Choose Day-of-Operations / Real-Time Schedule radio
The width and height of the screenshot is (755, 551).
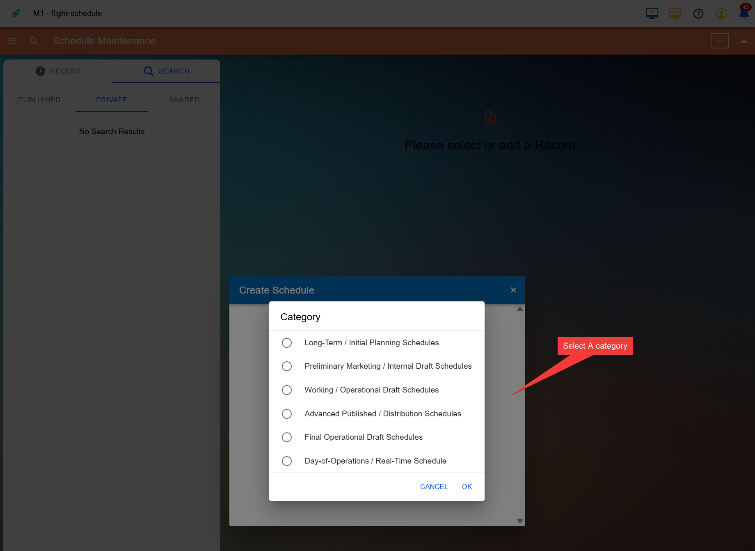(x=287, y=461)
